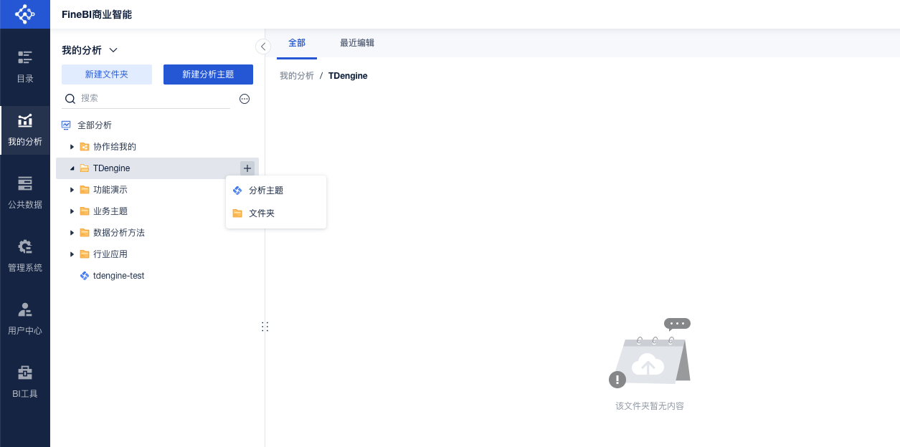
Task: Click the 搜索 search input field
Action: pyautogui.click(x=154, y=98)
